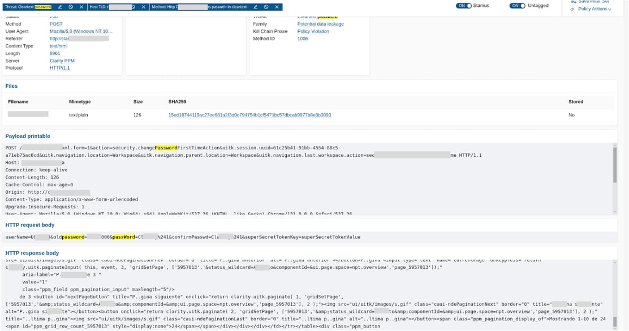Edit the Threat Cleartext password filter

click(x=60, y=7)
